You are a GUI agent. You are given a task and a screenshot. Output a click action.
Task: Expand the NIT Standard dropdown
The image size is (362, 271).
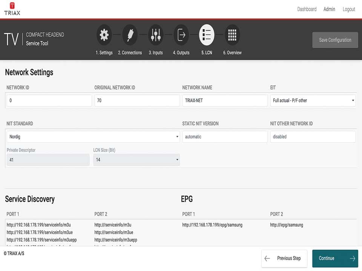pos(93,137)
